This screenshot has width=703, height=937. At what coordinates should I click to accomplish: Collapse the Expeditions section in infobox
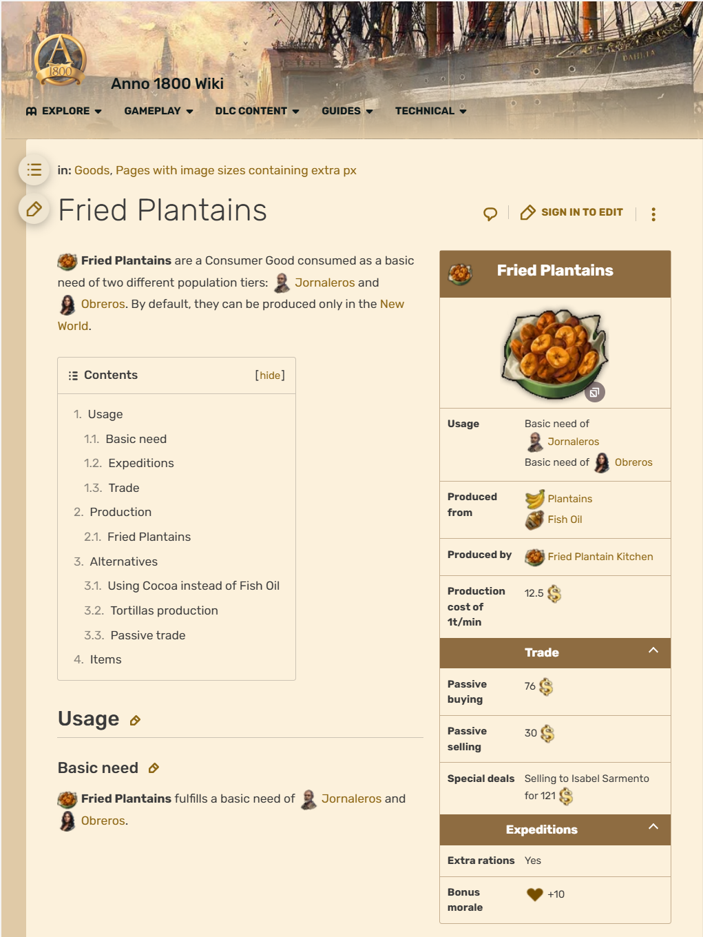pyautogui.click(x=653, y=827)
